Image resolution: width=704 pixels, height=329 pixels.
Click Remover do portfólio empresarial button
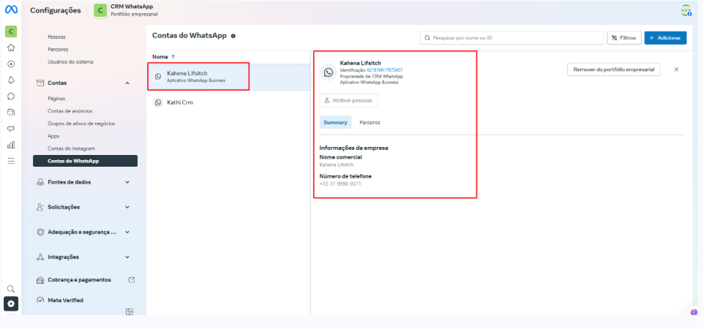pos(614,69)
